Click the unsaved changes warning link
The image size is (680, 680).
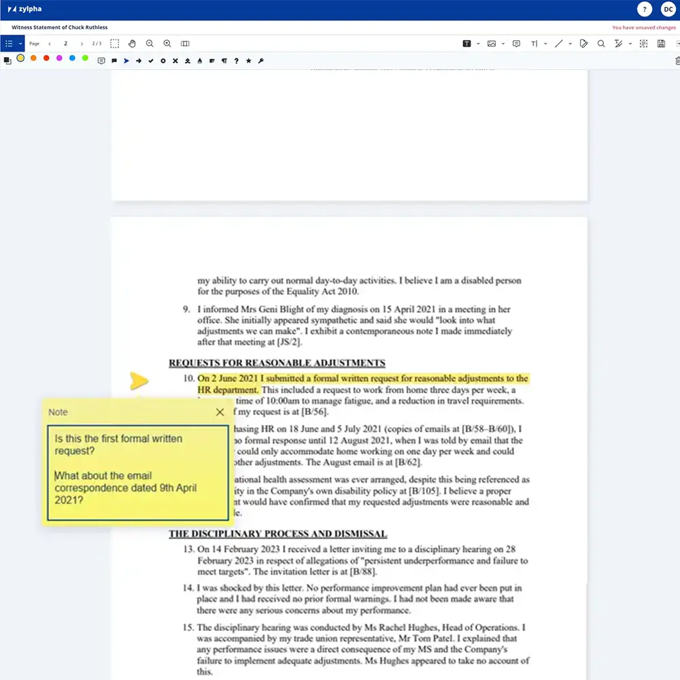point(643,29)
